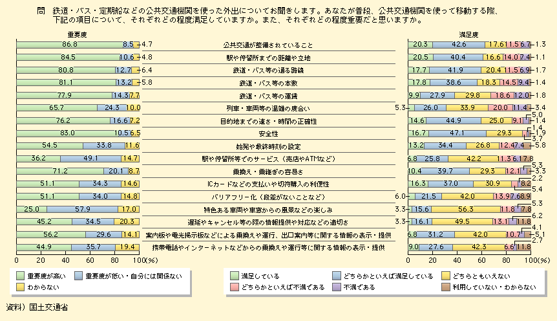Click the 84.5 importance bar value
The height and width of the screenshot is (321, 557).
[x=68, y=57]
